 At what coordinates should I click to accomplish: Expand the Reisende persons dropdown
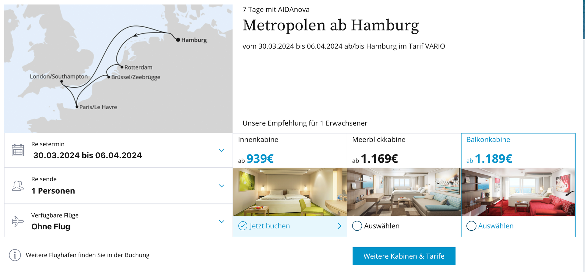pyautogui.click(x=222, y=186)
